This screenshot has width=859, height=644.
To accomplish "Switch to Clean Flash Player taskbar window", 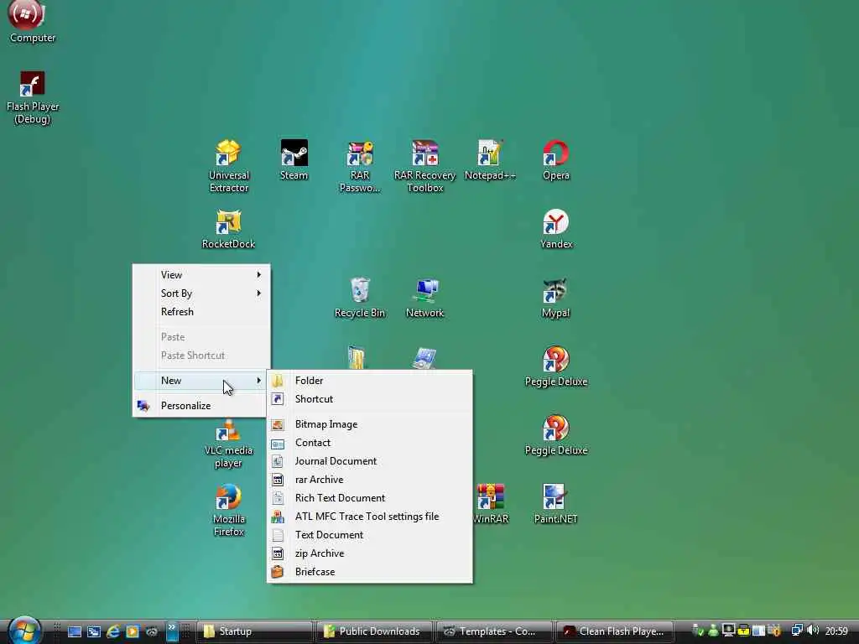I will pos(614,631).
